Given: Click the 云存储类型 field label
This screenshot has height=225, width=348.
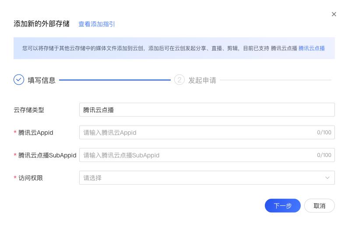Looking at the screenshot, I should [29, 110].
